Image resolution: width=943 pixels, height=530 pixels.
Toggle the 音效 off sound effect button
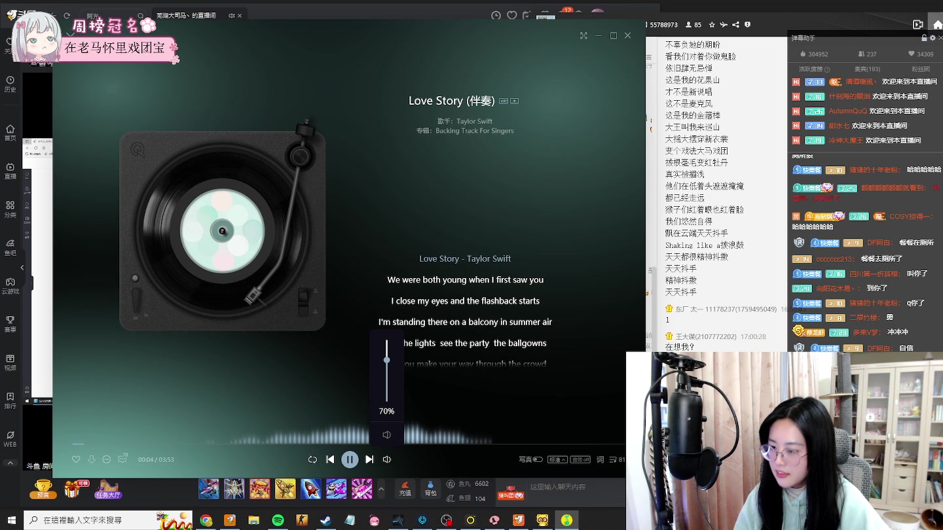click(x=580, y=459)
